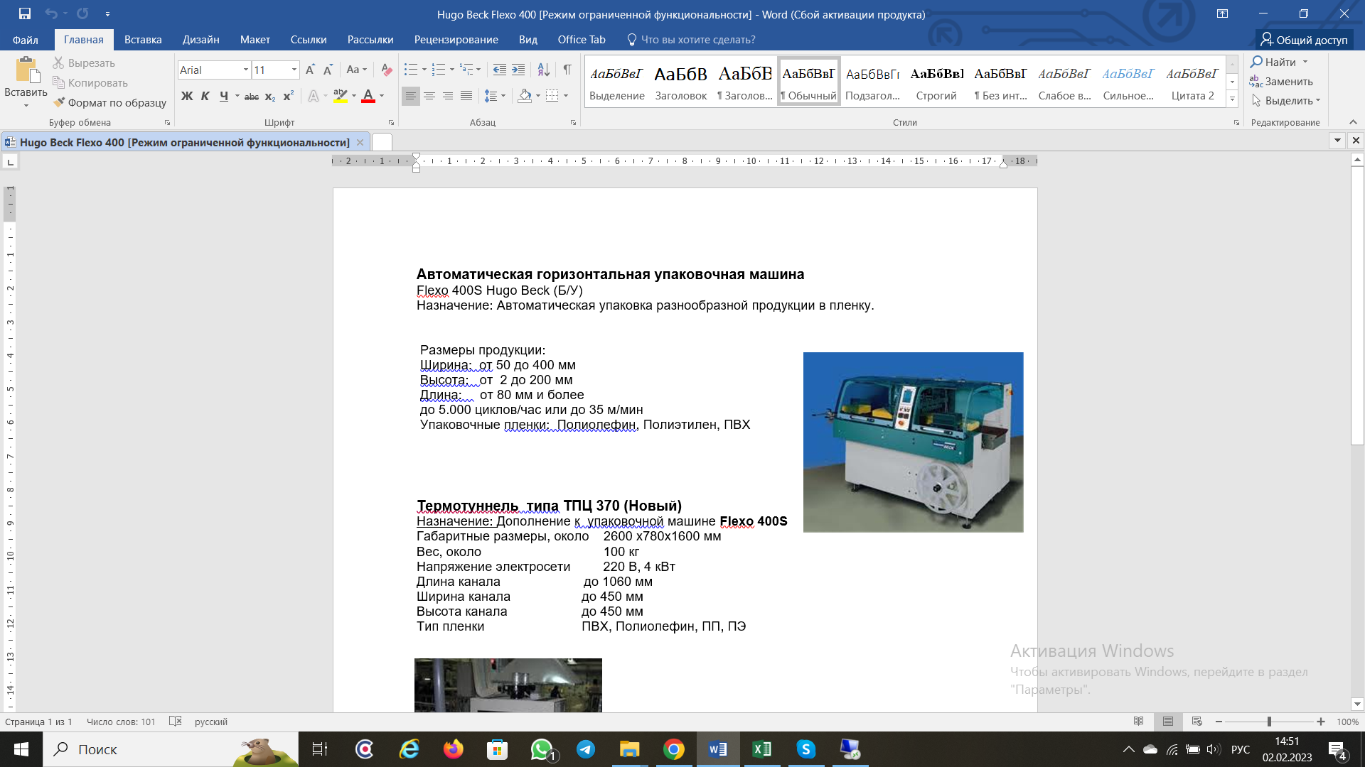
Task: Decrease font size with the smaller A icon
Action: click(x=328, y=70)
